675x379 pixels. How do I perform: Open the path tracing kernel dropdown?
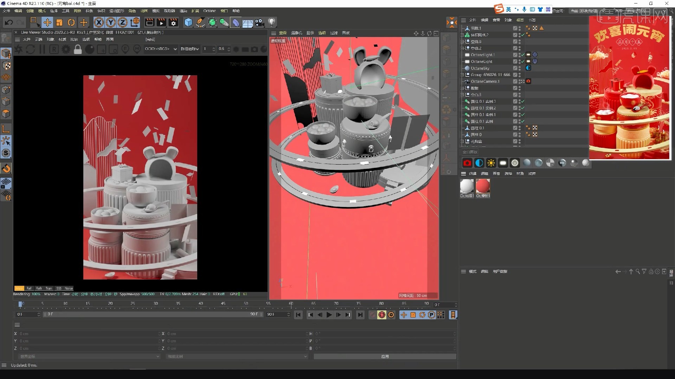[x=190, y=49]
